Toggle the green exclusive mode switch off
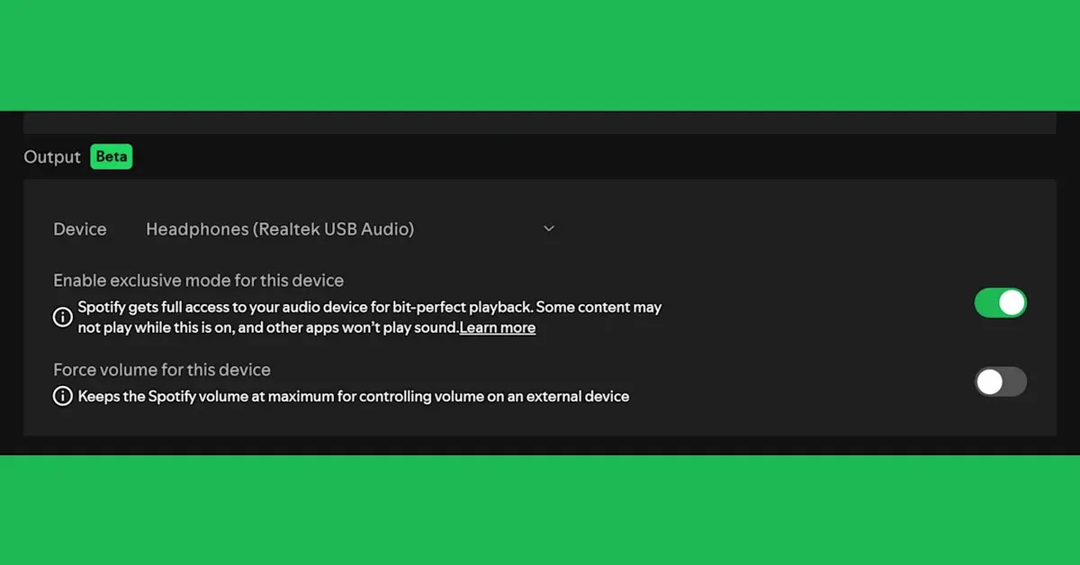 1001,303
